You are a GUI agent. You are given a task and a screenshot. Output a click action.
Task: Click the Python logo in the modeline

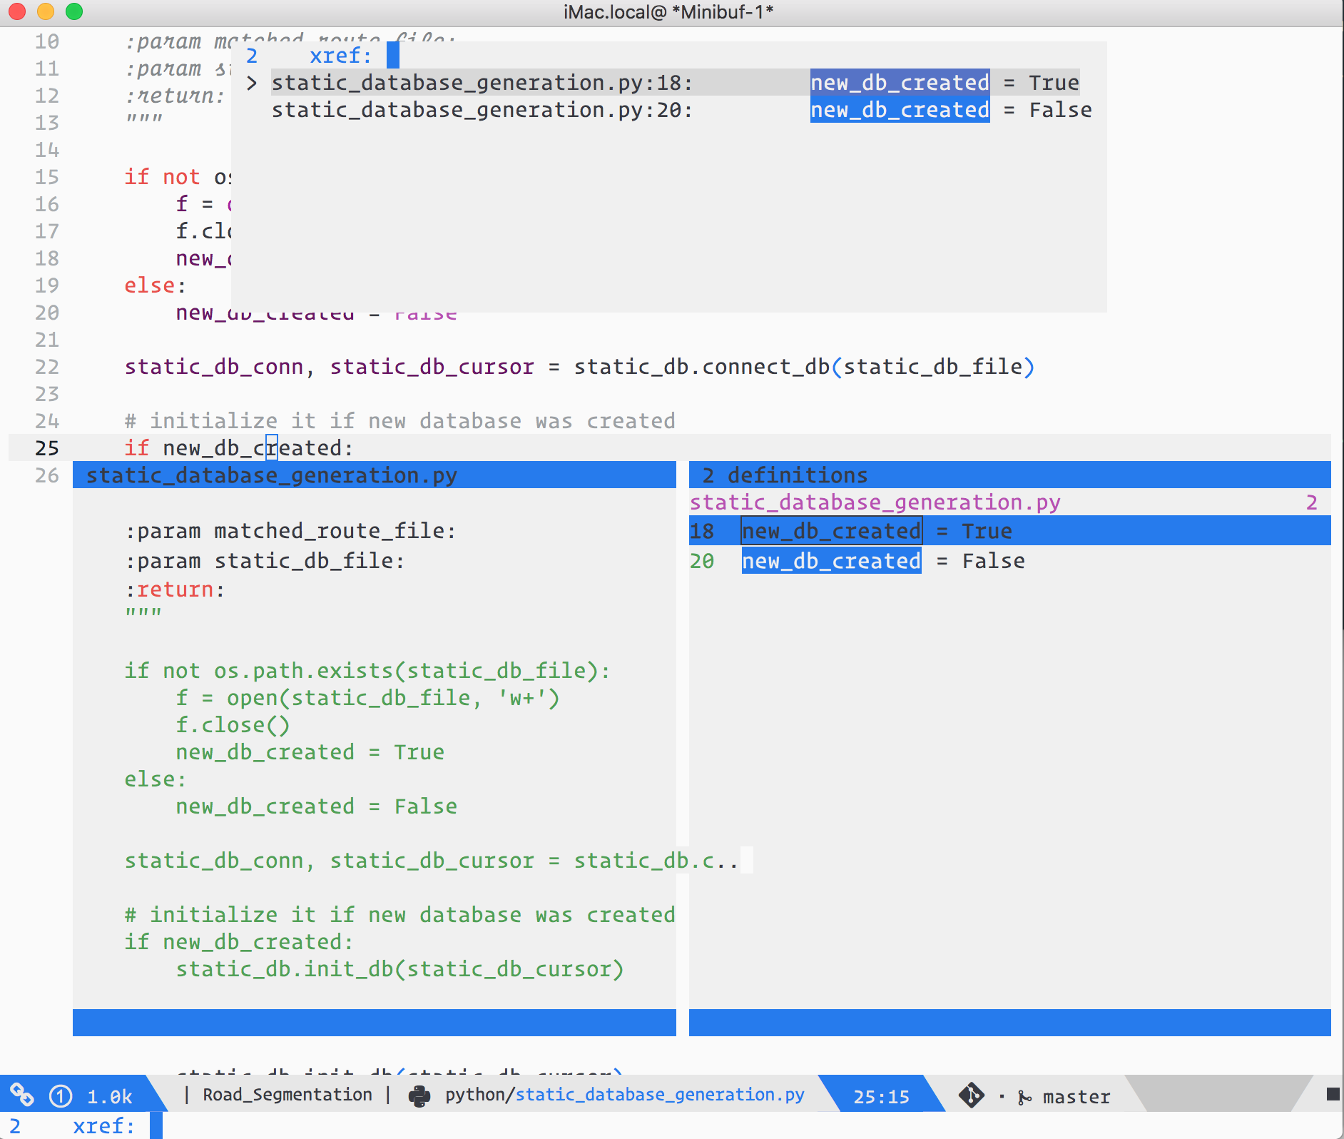click(421, 1095)
